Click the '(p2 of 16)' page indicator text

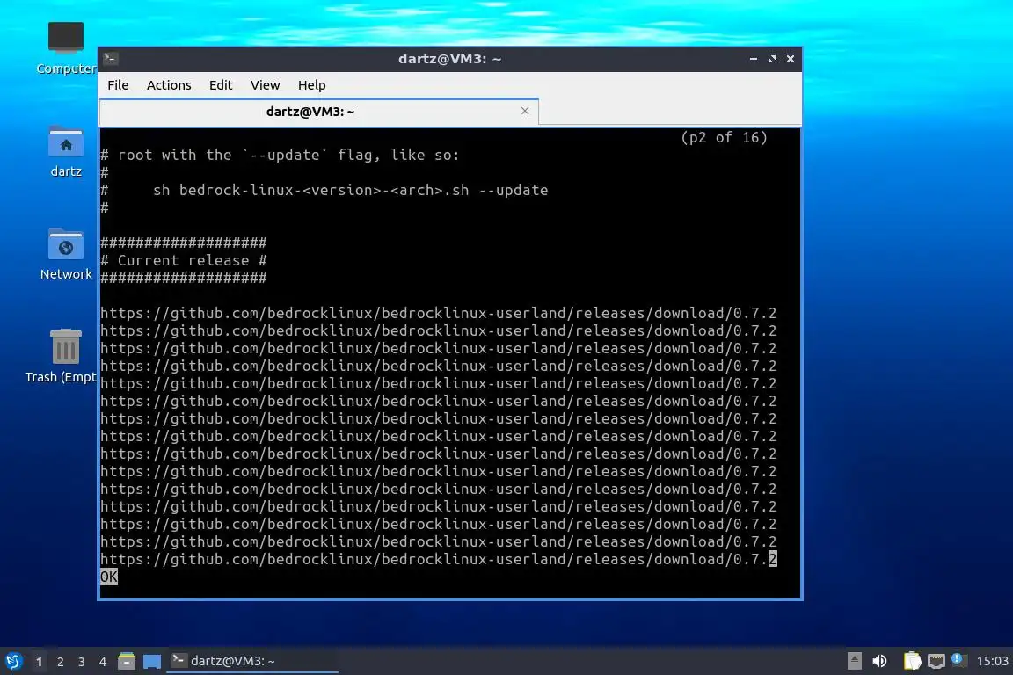click(724, 138)
